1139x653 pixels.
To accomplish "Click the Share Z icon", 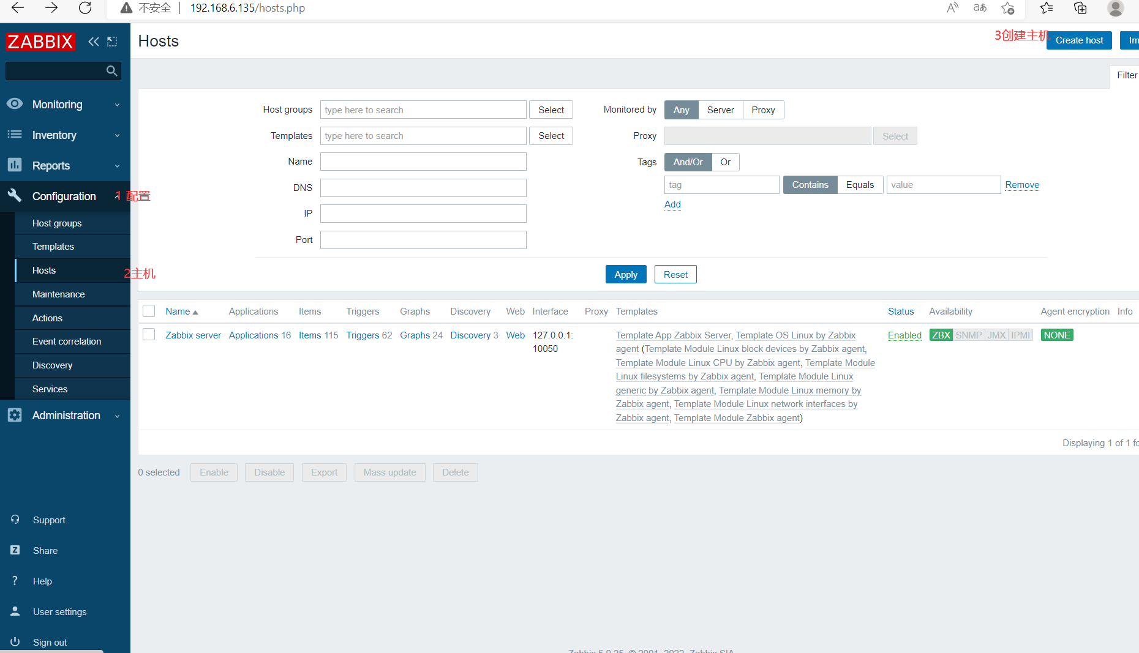I will point(15,550).
